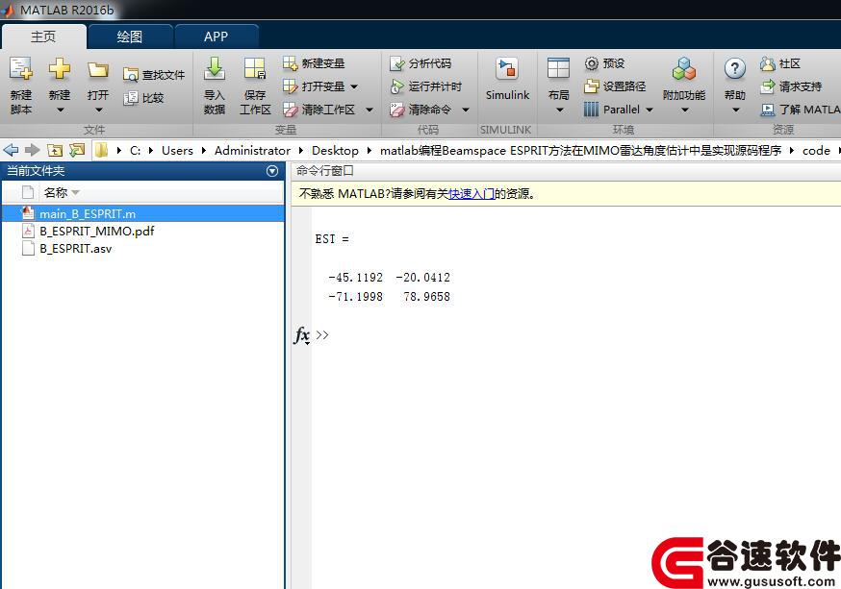Viewport: 841px width, 589px height.
Task: Click the Help (帮助) question mark icon
Action: tap(735, 69)
